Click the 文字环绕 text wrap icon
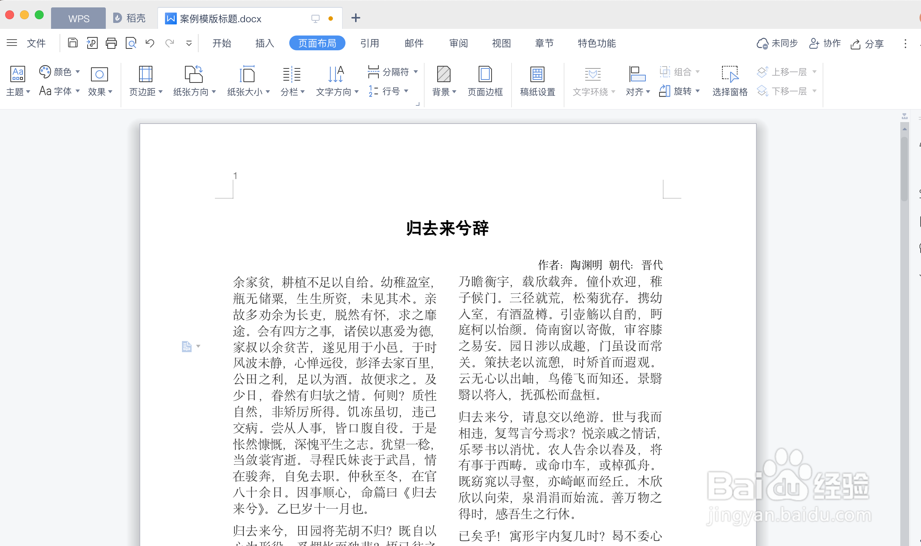 (x=593, y=74)
